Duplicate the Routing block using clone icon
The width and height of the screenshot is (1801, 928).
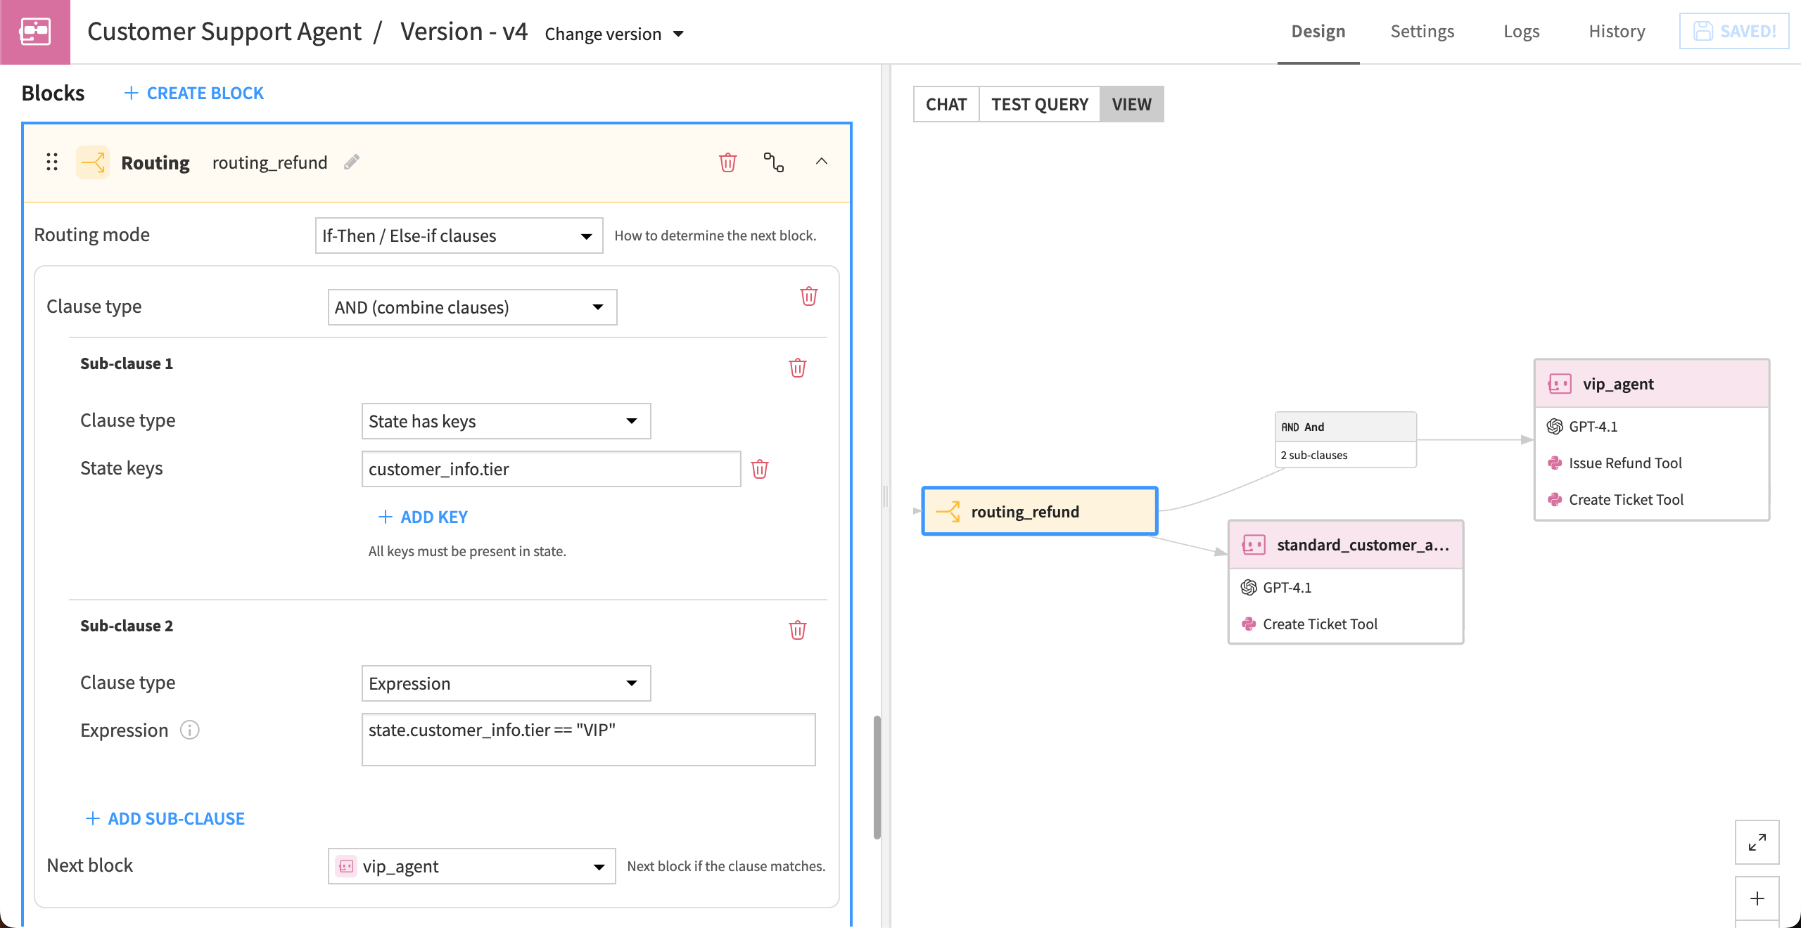(773, 162)
